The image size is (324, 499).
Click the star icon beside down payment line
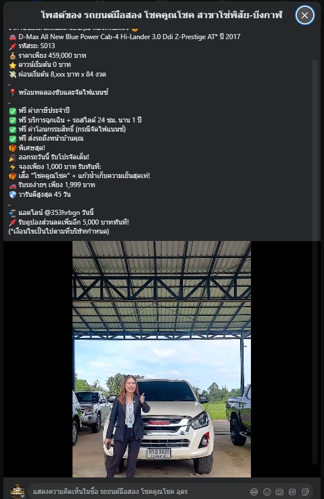point(12,65)
